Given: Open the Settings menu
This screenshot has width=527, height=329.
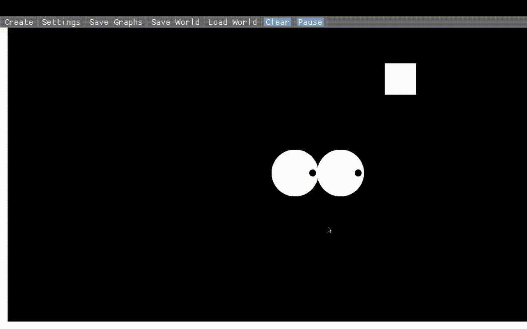Looking at the screenshot, I should 61,22.
